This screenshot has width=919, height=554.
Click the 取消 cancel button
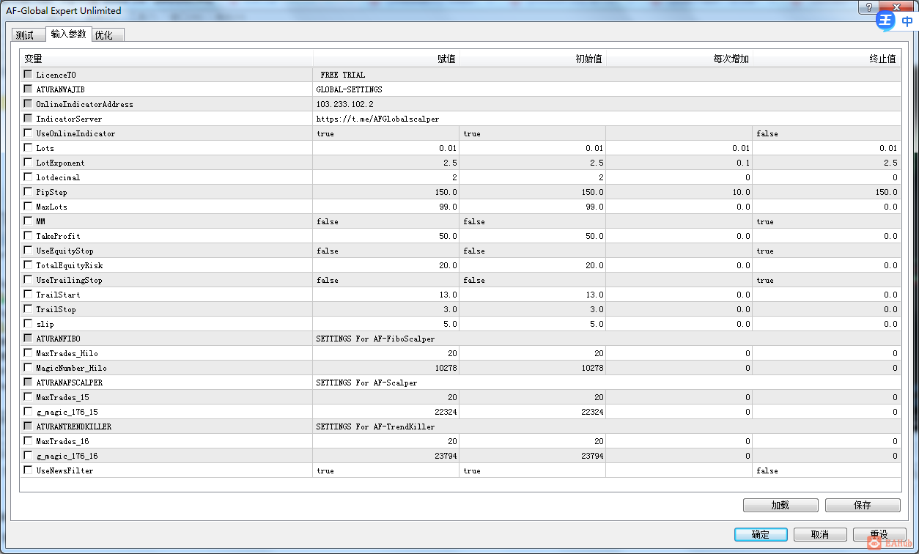(820, 535)
